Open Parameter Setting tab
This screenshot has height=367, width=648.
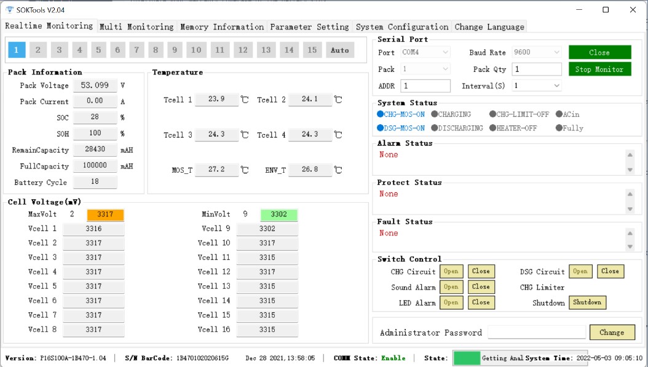[309, 27]
